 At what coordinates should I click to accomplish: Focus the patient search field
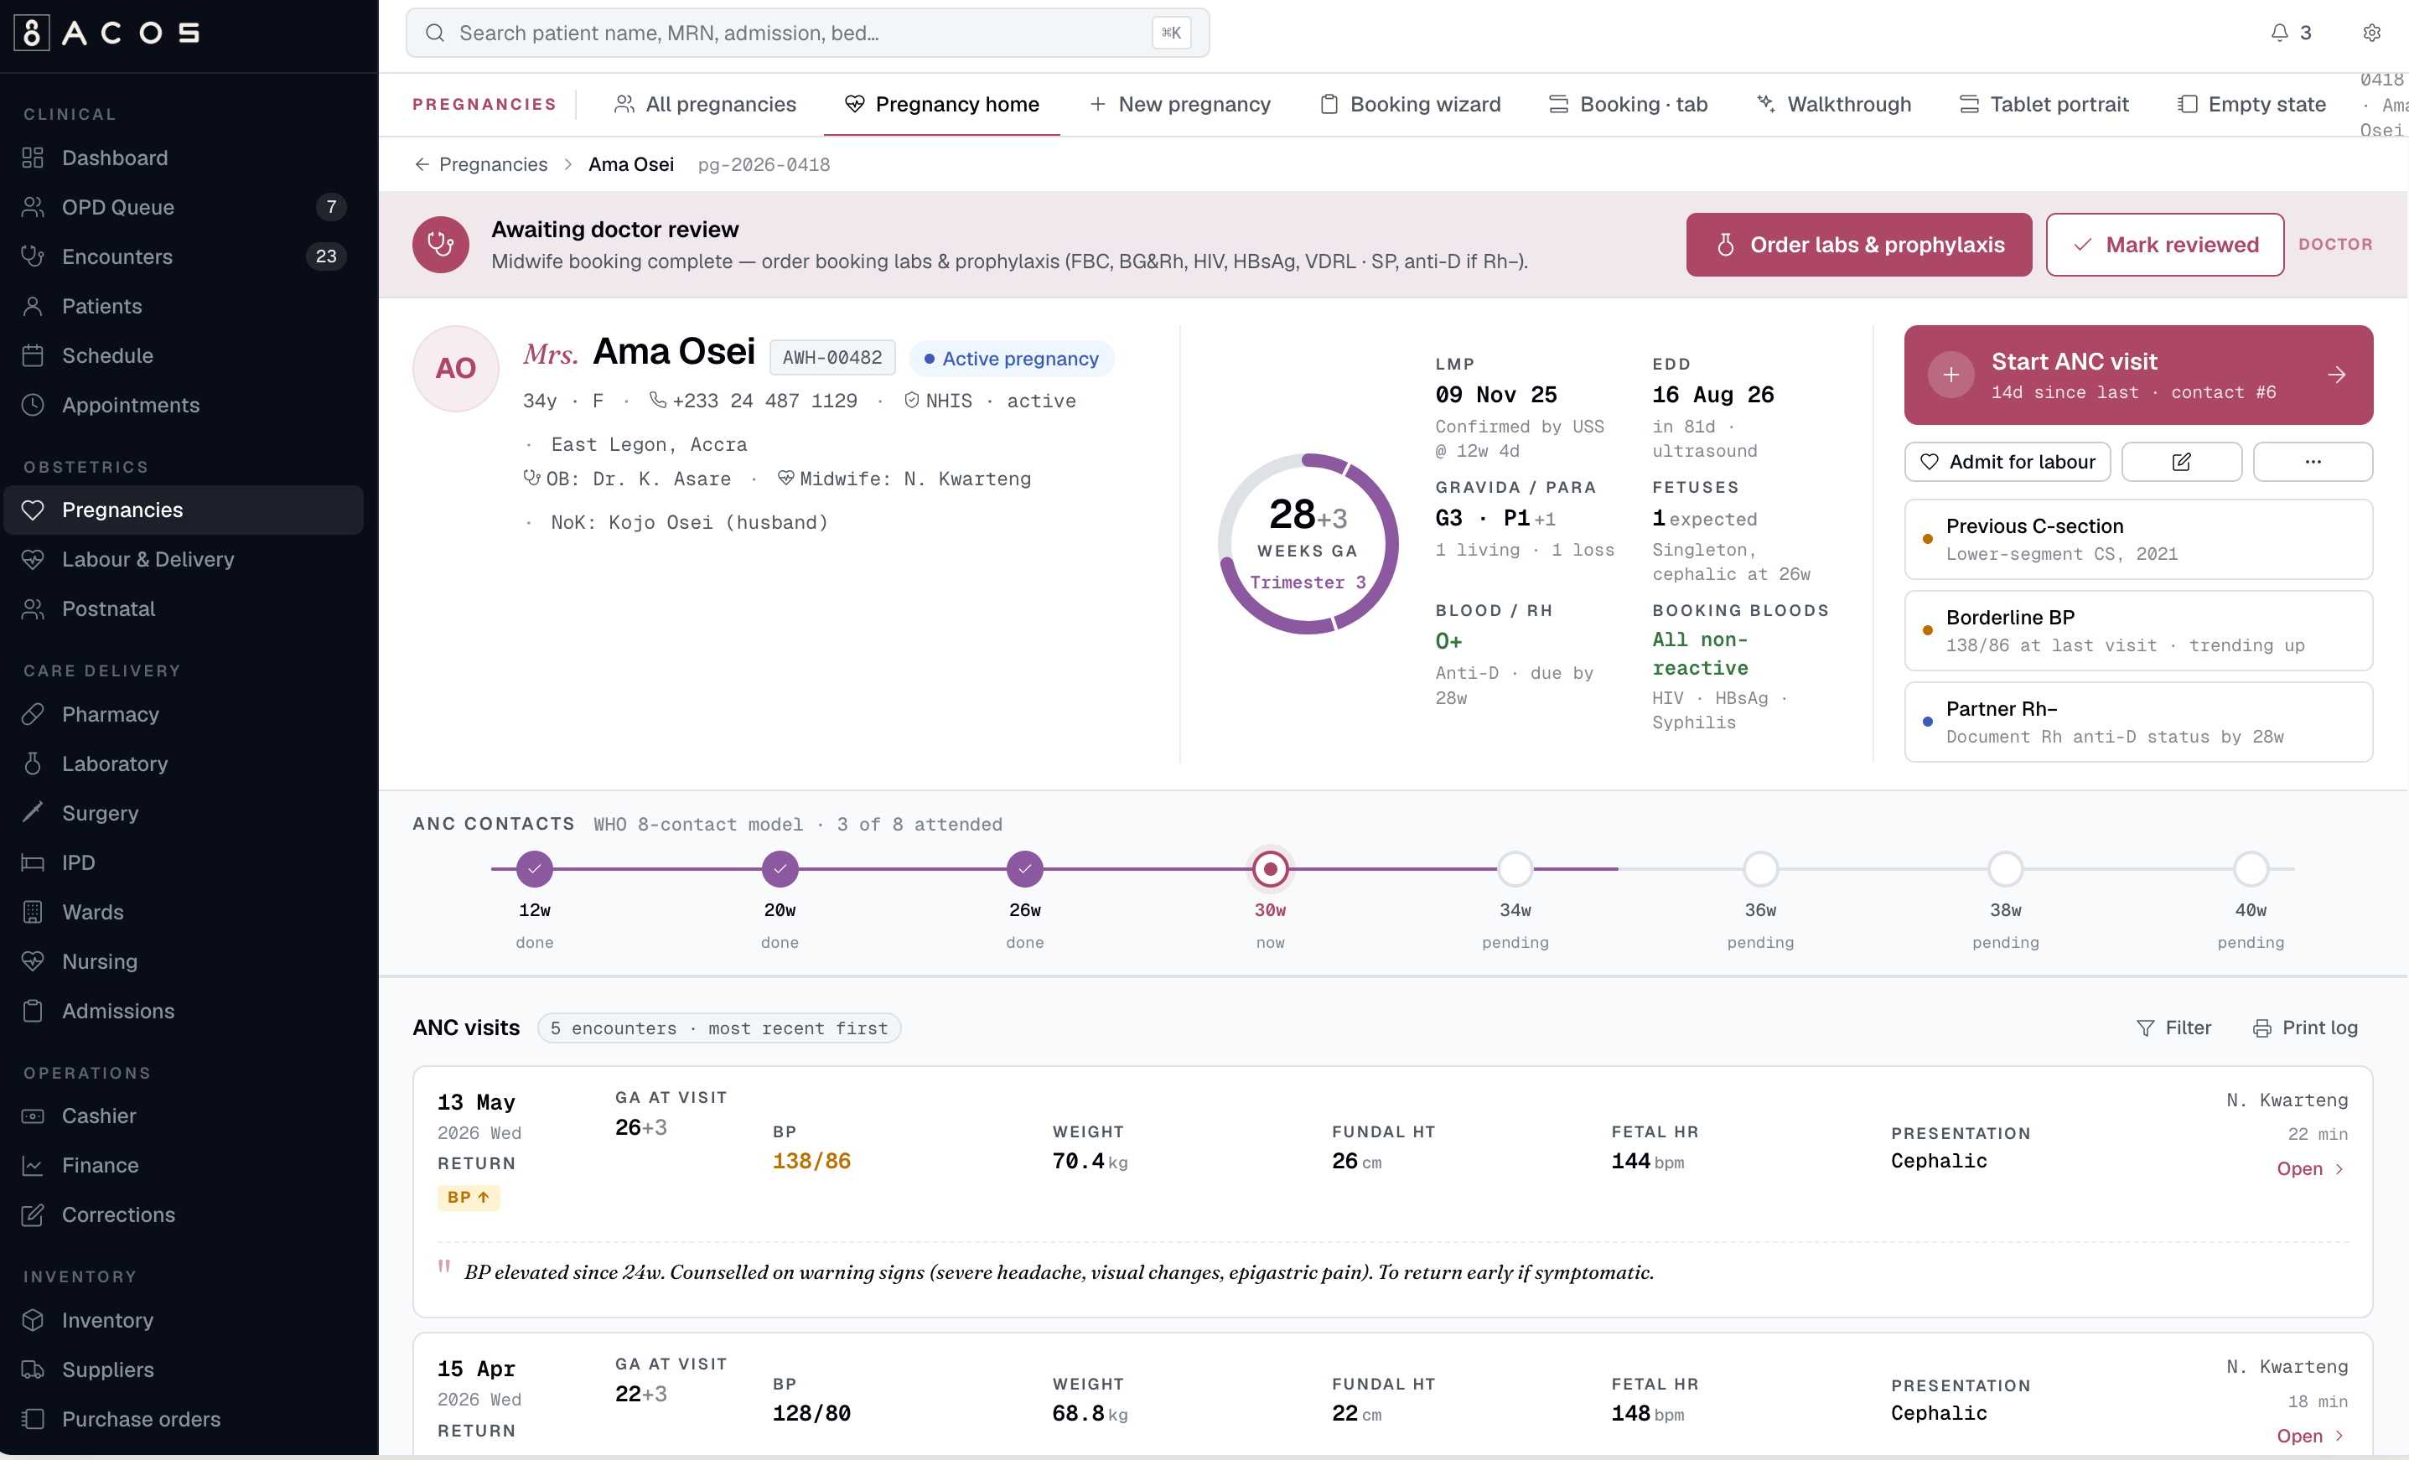coord(807,34)
